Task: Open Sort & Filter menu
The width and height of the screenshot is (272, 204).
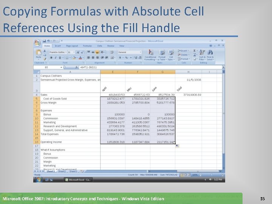Action: [x=202, y=55]
